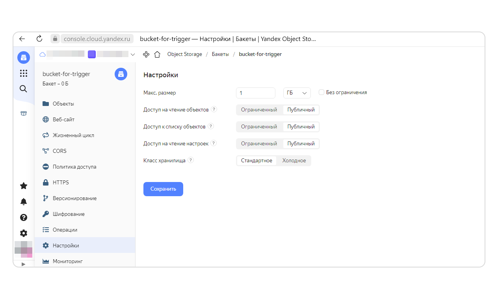Open Веб-сайт section

pyautogui.click(x=85, y=119)
